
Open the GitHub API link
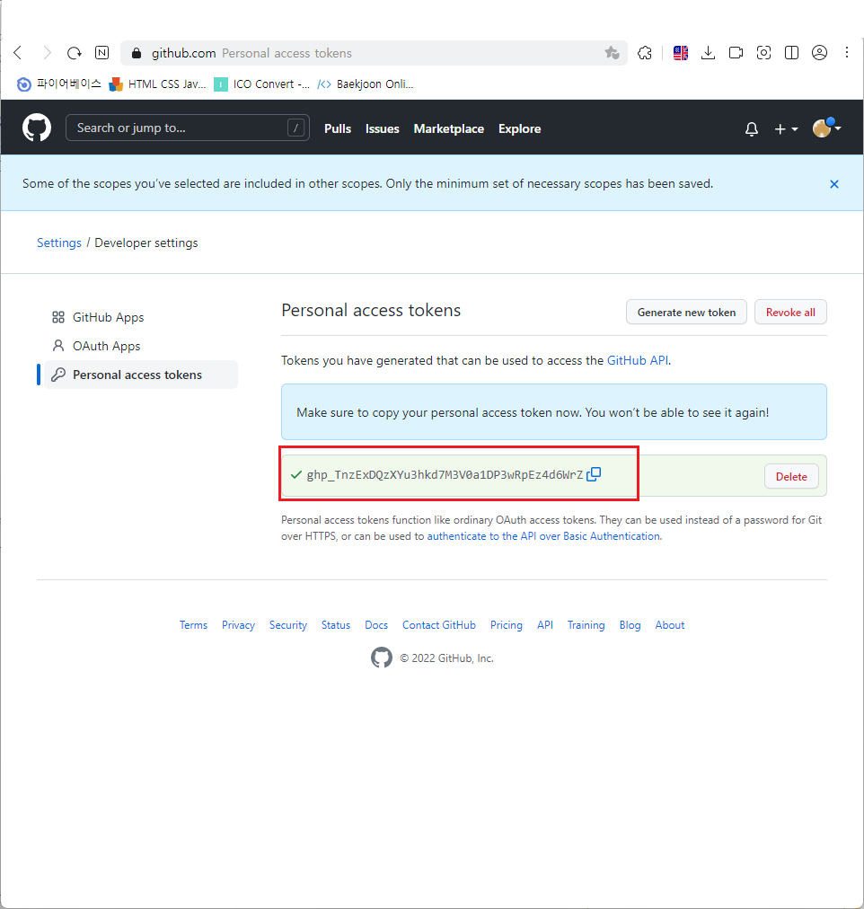[638, 360]
